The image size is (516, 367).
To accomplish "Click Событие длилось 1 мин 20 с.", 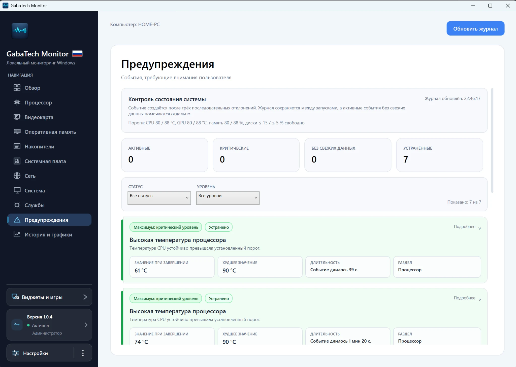I will pyautogui.click(x=341, y=341).
